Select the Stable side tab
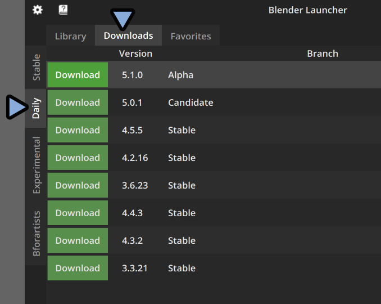381x304 pixels. click(36, 67)
